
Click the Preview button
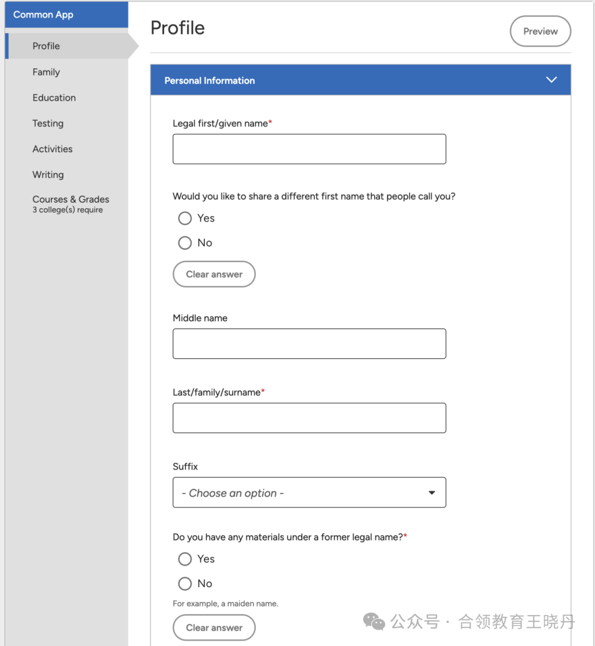[x=540, y=31]
